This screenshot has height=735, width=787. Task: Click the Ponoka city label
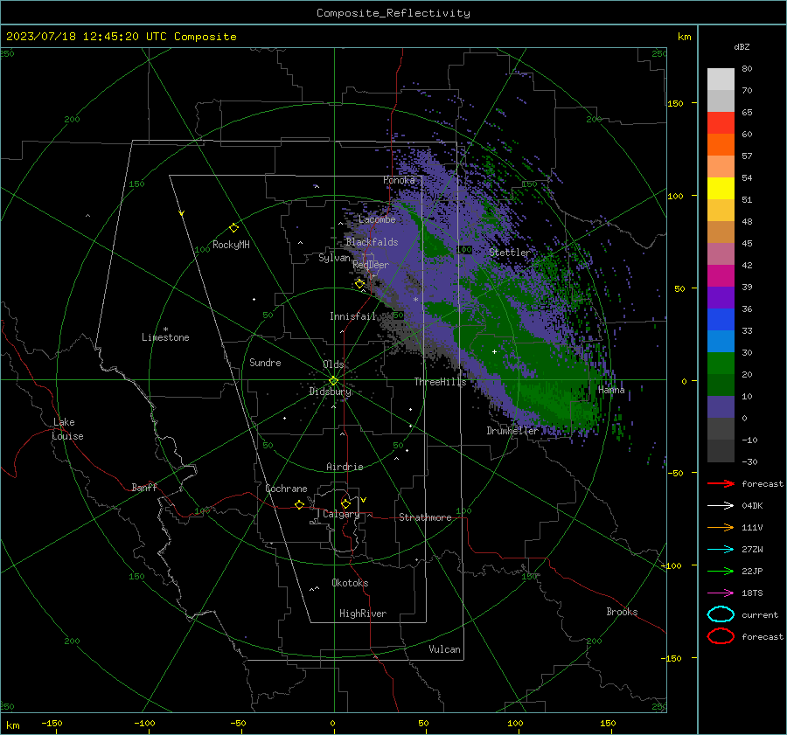(x=399, y=180)
